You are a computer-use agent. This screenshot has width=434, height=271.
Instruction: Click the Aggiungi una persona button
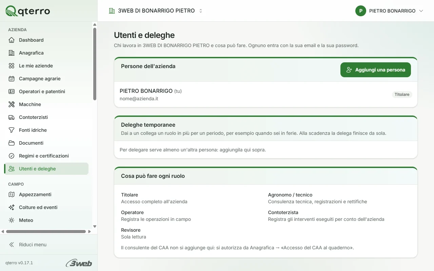(x=376, y=70)
